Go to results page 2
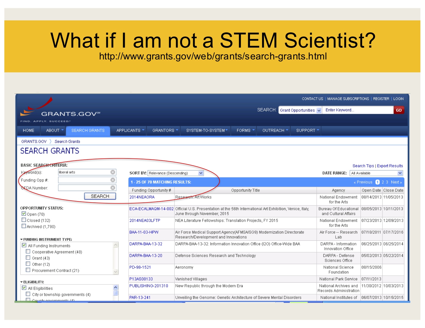This screenshot has height=328, width=425. pyautogui.click(x=383, y=182)
